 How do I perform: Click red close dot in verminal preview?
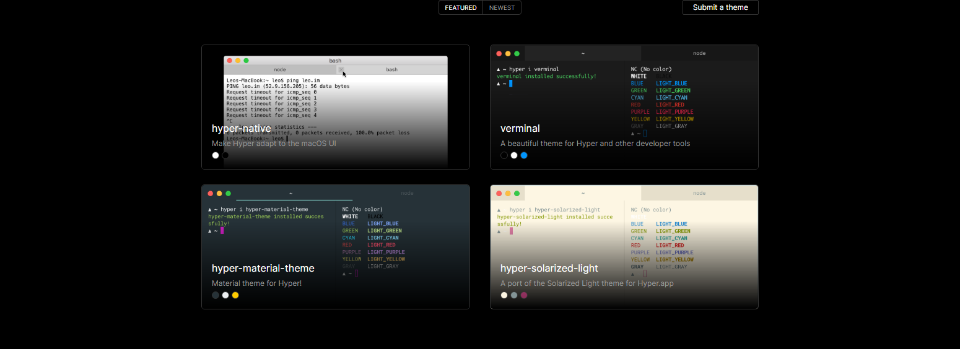pos(499,54)
